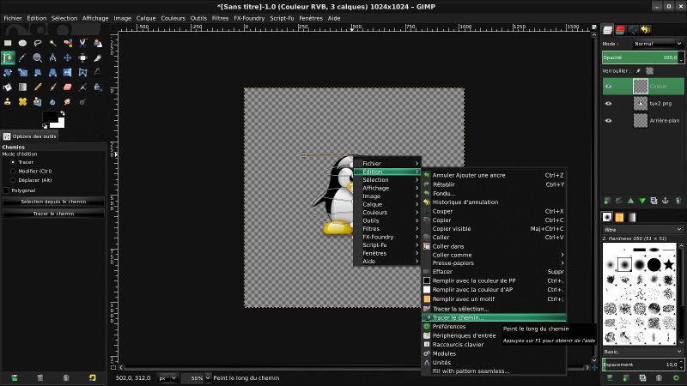The image size is (687, 386).
Task: Adjust the Espacement brush slider
Action: 642,365
